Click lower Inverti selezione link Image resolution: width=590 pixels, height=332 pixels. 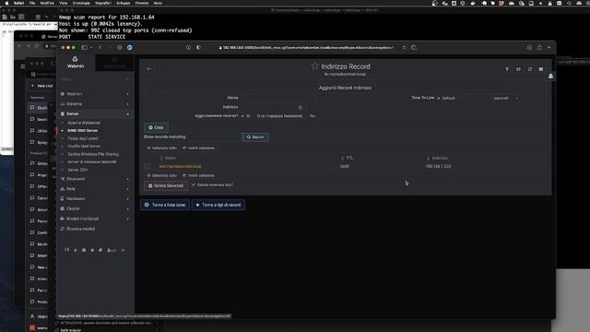tap(199, 176)
